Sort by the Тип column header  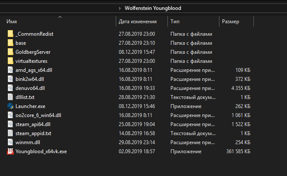[x=175, y=22]
